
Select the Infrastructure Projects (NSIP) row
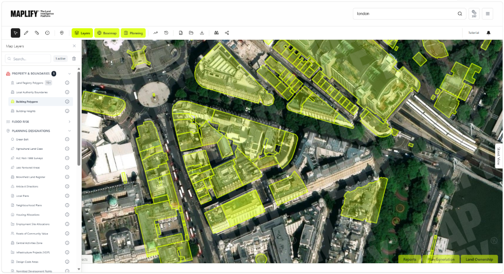[x=40, y=252]
